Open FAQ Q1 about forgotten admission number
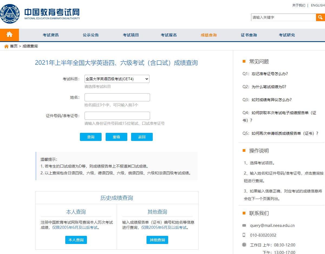Image resolution: width=325 pixels, height=254 pixels. coord(265,74)
